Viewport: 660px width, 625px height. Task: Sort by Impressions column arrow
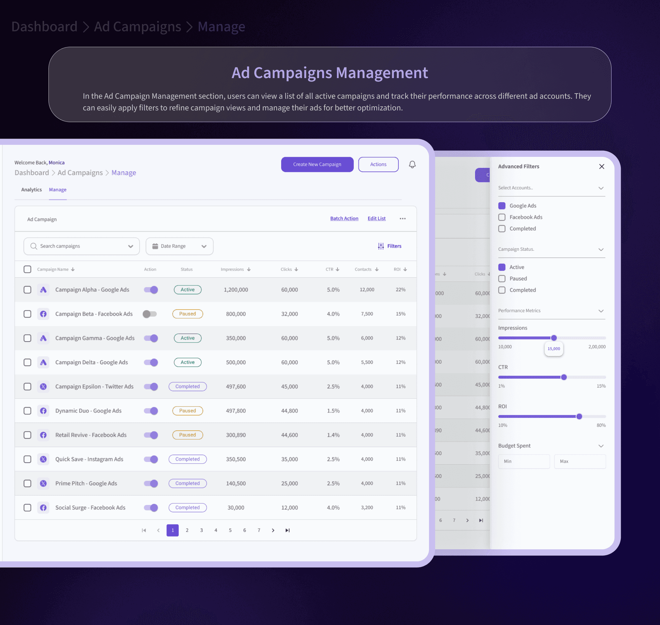[249, 269]
